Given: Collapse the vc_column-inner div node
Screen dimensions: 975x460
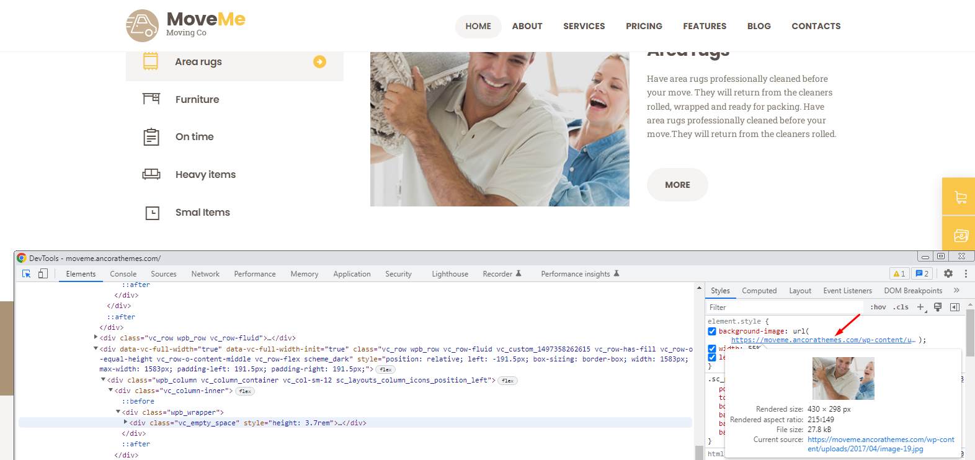Looking at the screenshot, I should (x=111, y=390).
